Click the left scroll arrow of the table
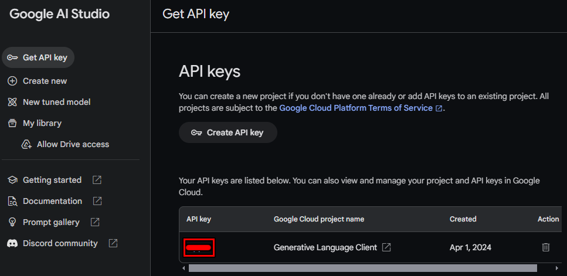This screenshot has height=276, width=567. (x=184, y=268)
